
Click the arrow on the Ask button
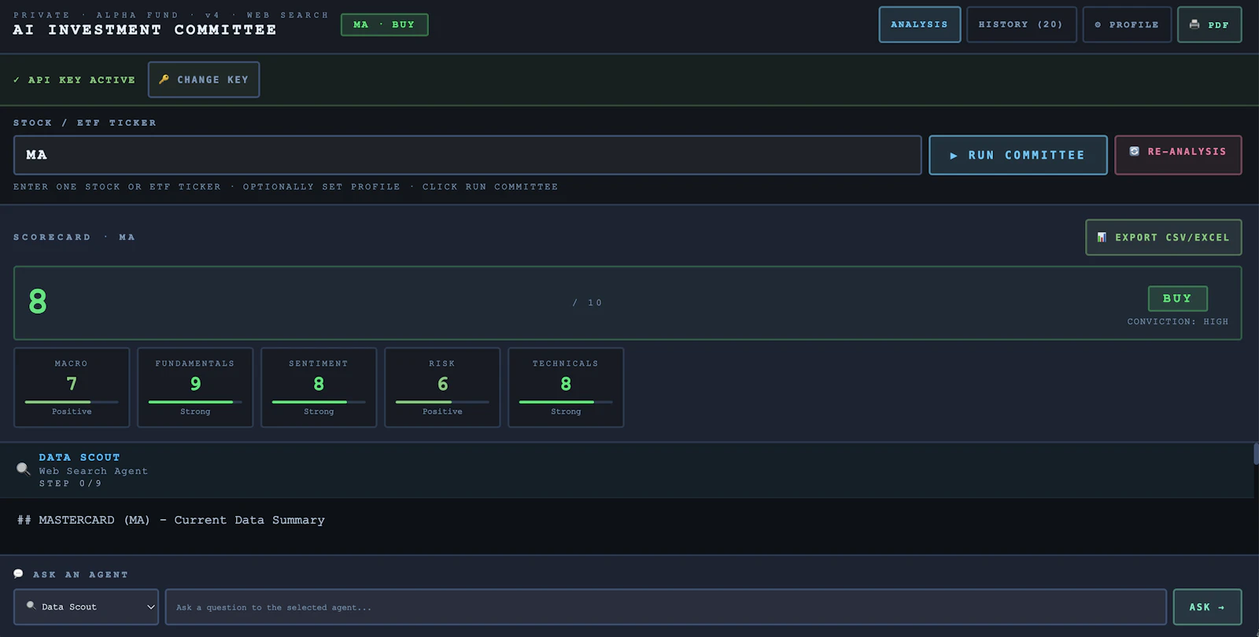tap(1221, 607)
